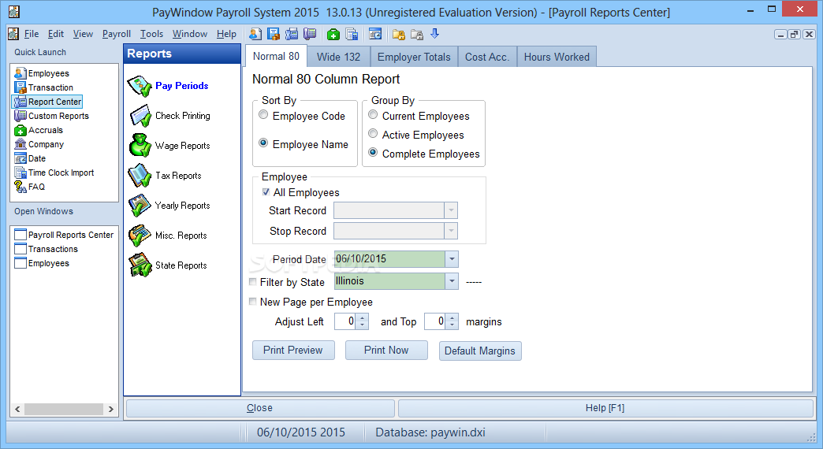The height and width of the screenshot is (449, 823).
Task: Open Tax Reports section
Action: [x=166, y=176]
